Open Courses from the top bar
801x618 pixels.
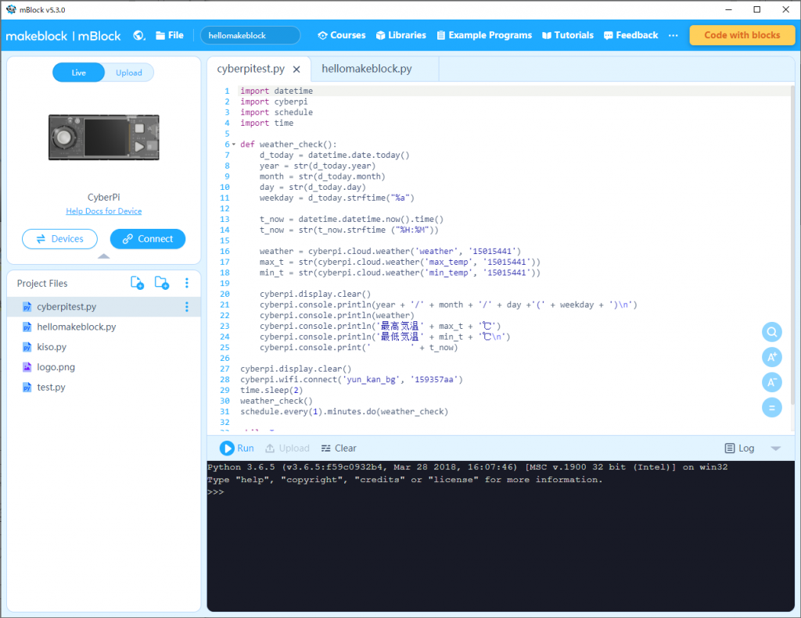click(x=342, y=35)
